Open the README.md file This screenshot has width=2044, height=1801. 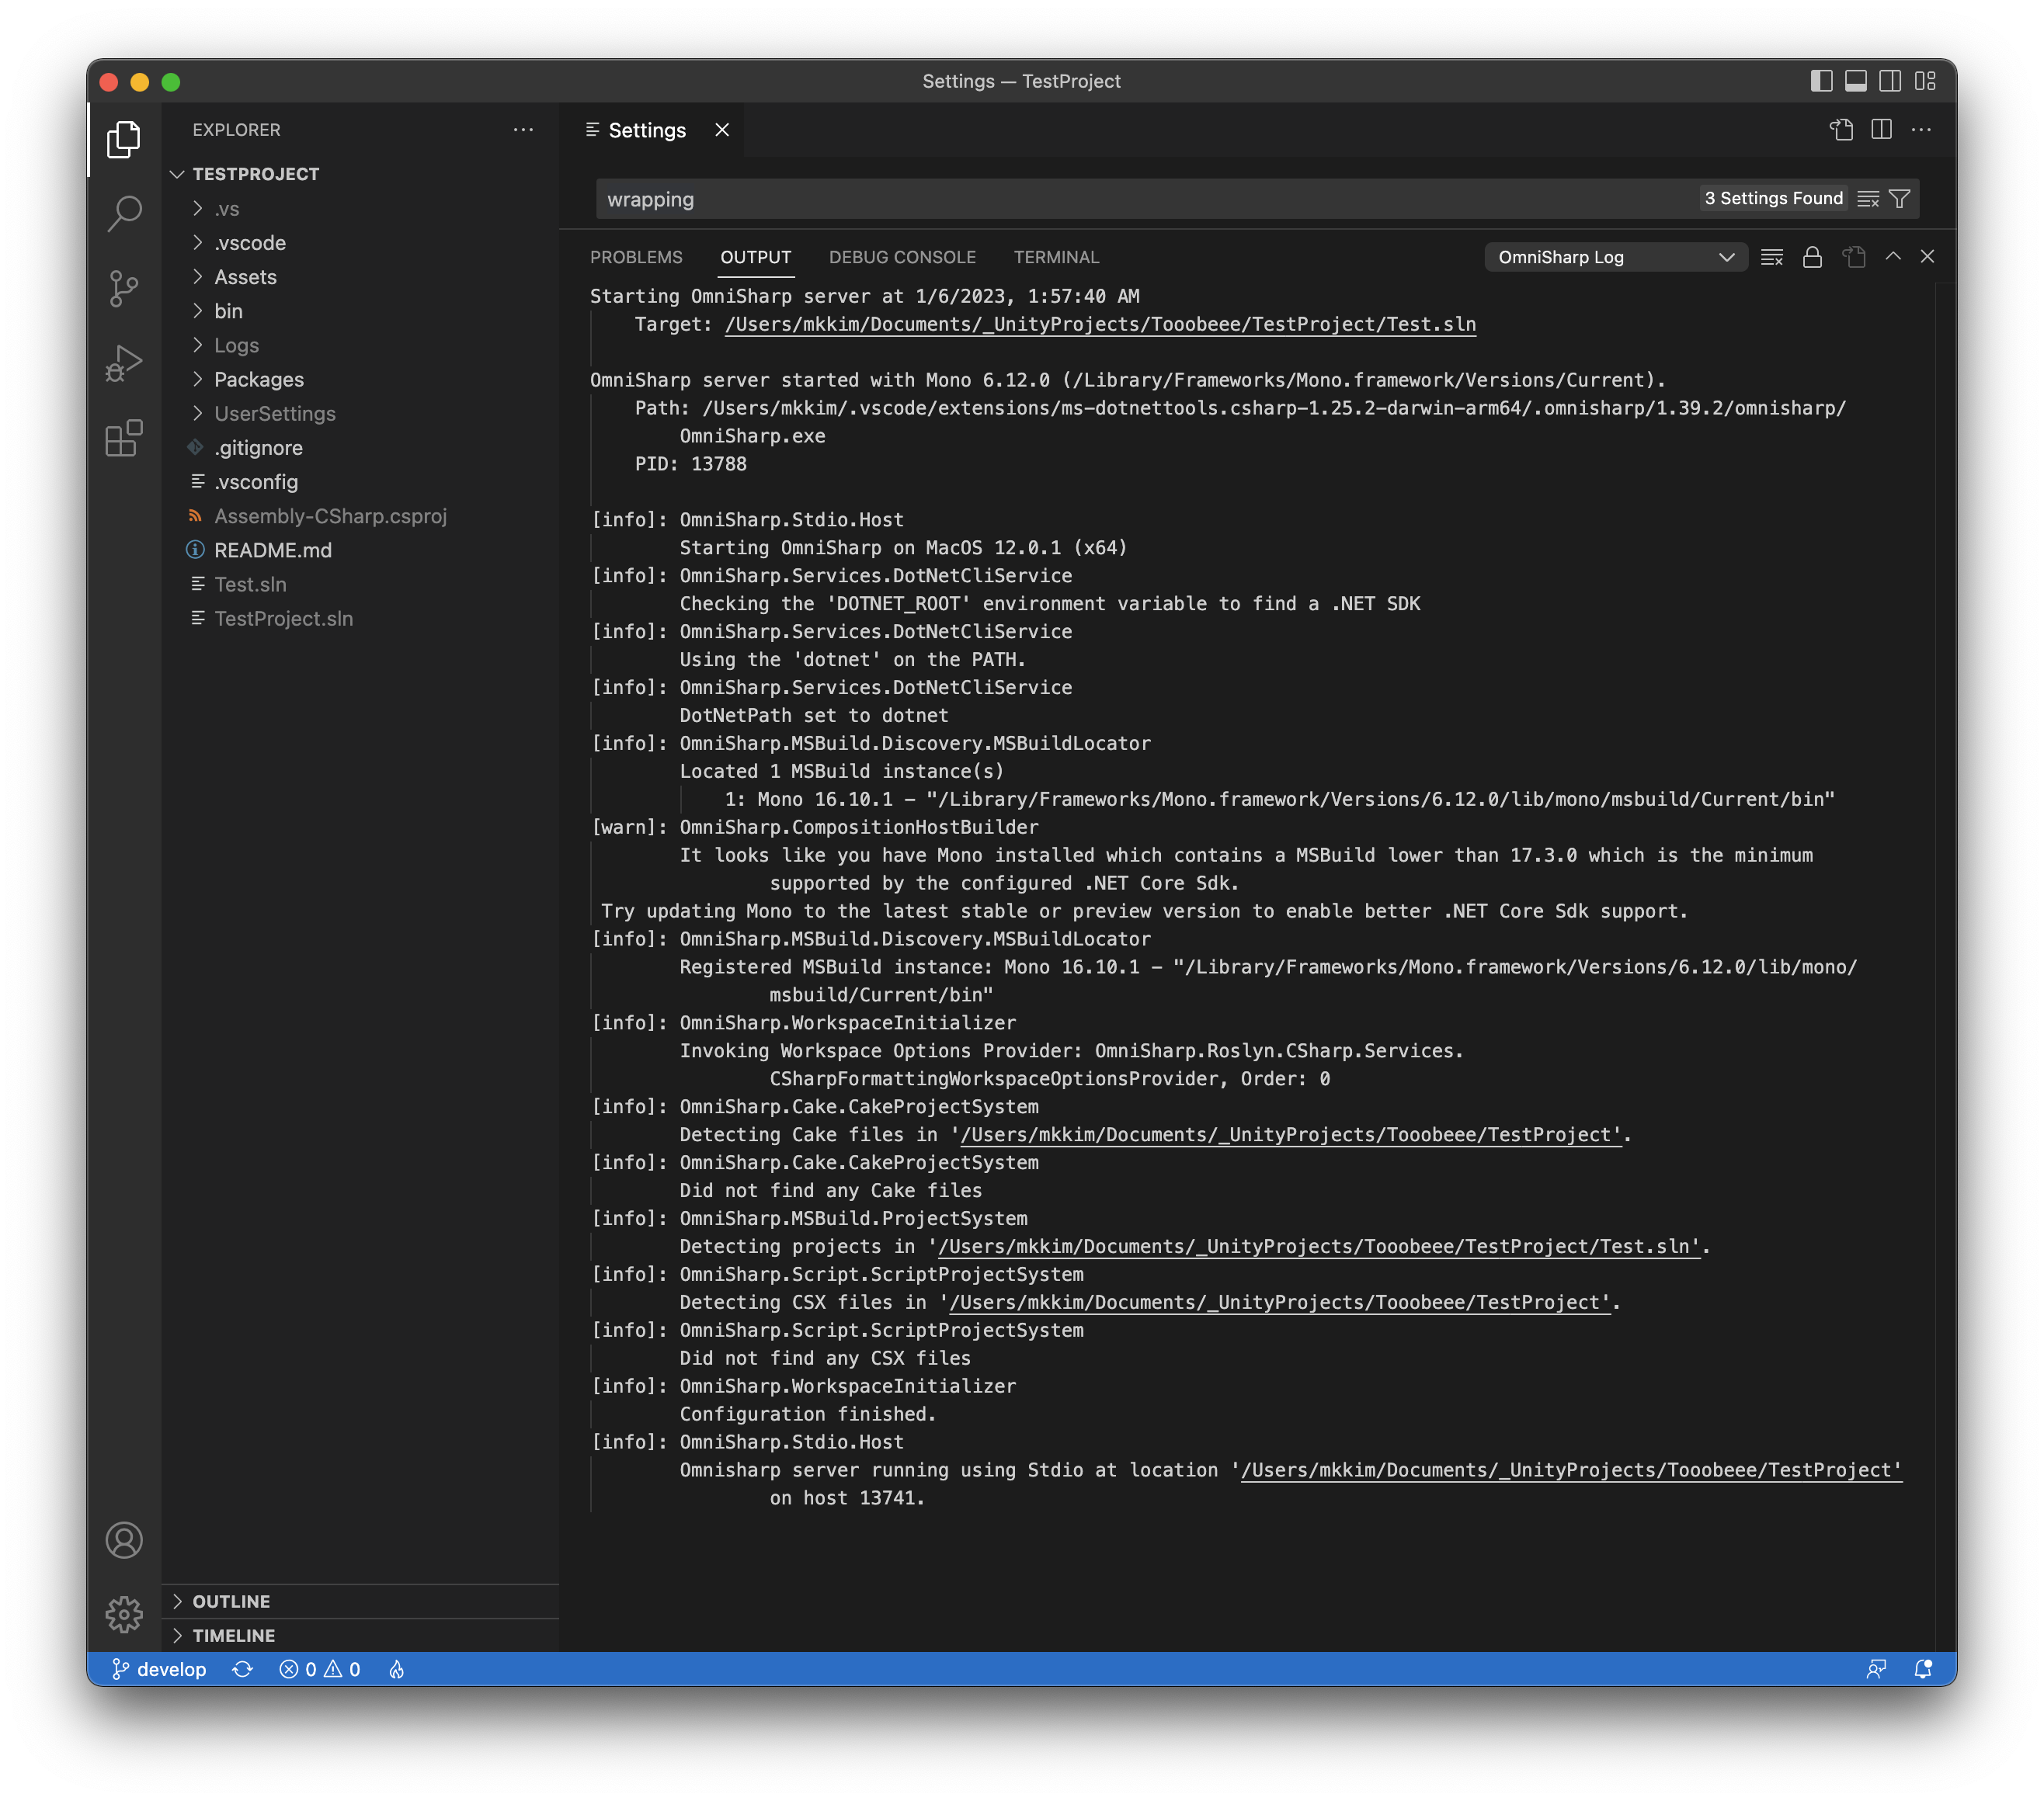[273, 550]
